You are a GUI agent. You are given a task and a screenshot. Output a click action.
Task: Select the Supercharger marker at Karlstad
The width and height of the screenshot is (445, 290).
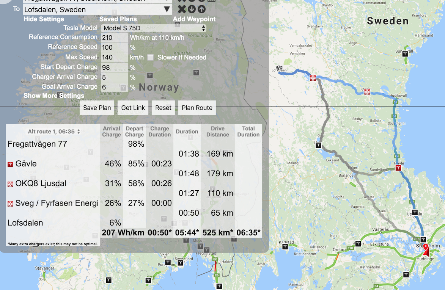[x=285, y=247]
